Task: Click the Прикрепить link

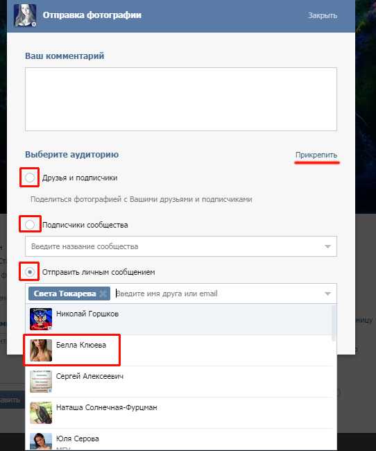Action: pos(316,155)
